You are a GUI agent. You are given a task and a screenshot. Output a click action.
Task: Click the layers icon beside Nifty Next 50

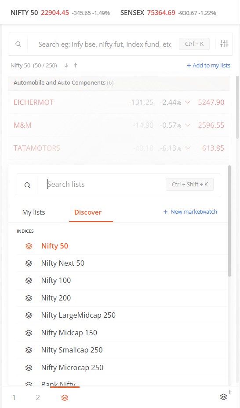pos(29,263)
